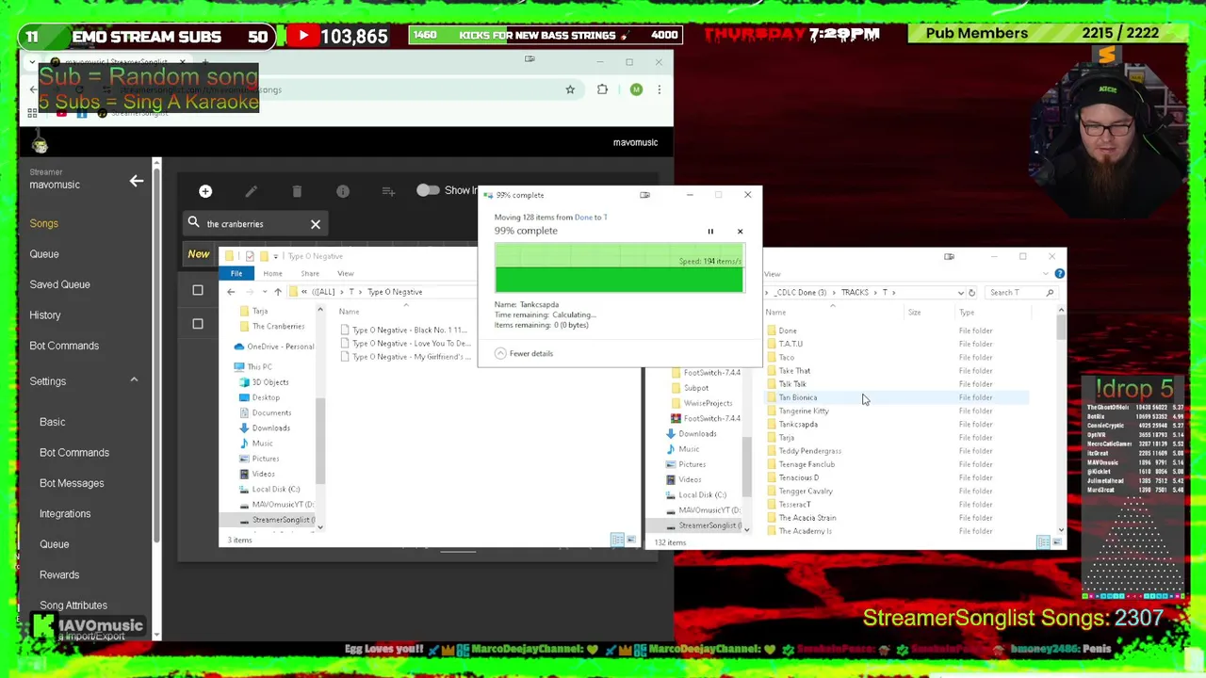
Task: Sort by the Name column in right Explorer
Action: pos(775,313)
